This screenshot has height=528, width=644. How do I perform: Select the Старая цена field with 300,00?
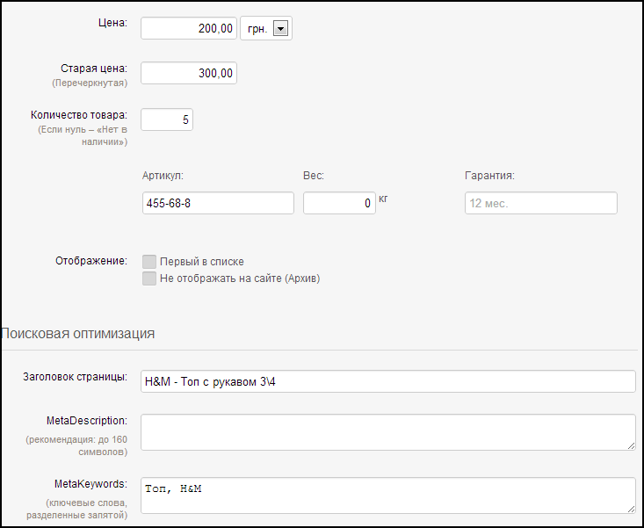[x=189, y=73]
